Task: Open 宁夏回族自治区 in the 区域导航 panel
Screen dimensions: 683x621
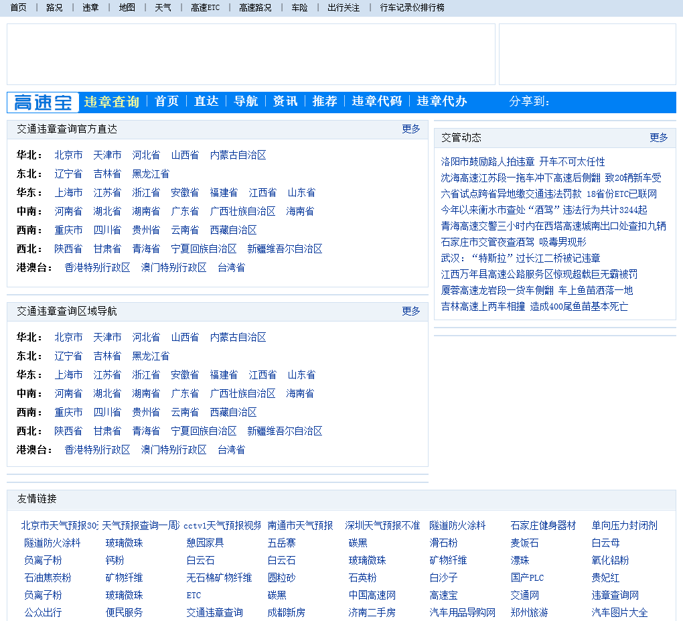Action: [x=204, y=431]
